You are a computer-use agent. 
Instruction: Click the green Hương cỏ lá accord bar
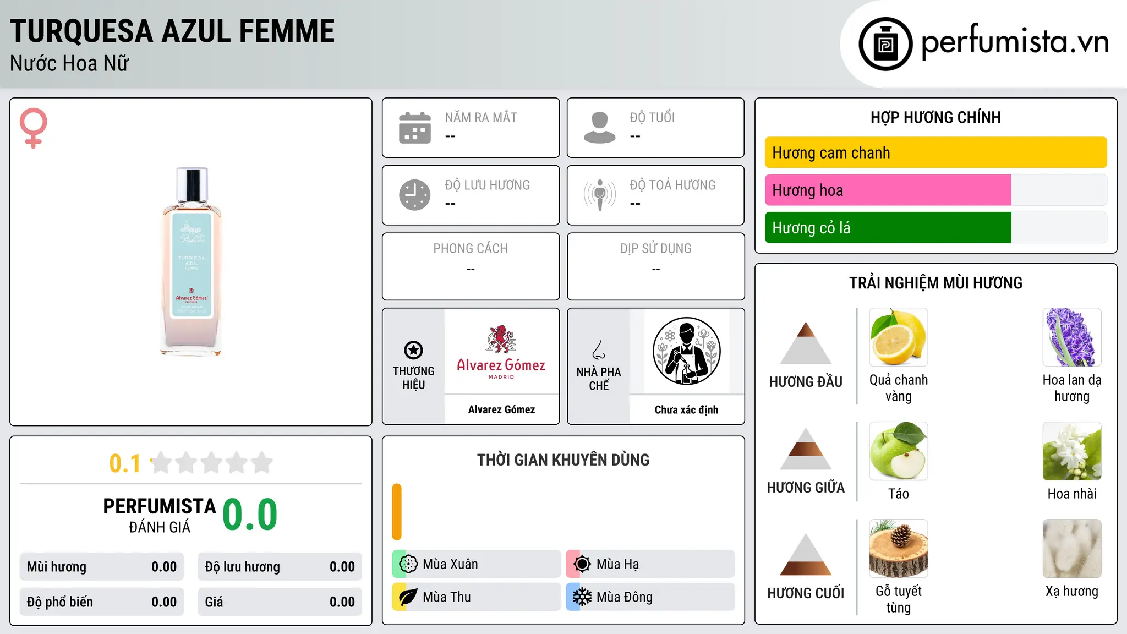[888, 227]
